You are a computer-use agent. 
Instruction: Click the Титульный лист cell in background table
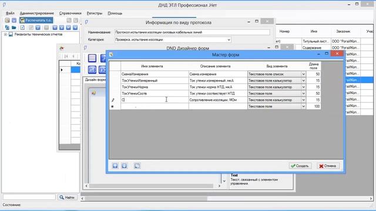pyautogui.click(x=316, y=42)
